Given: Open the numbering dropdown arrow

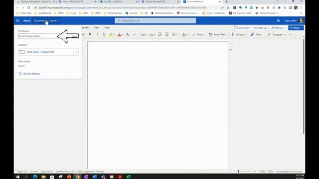Looking at the screenshot, I should click(x=155, y=35).
